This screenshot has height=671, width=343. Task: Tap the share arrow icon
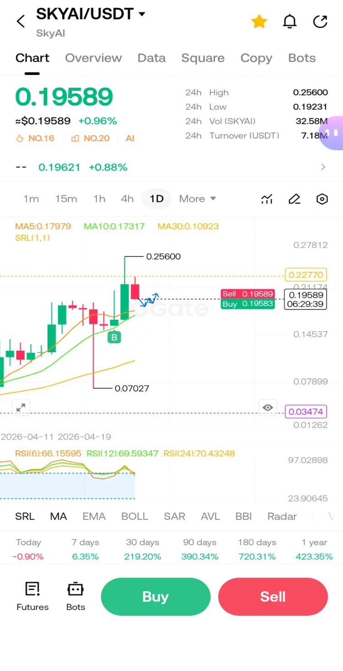tap(320, 21)
